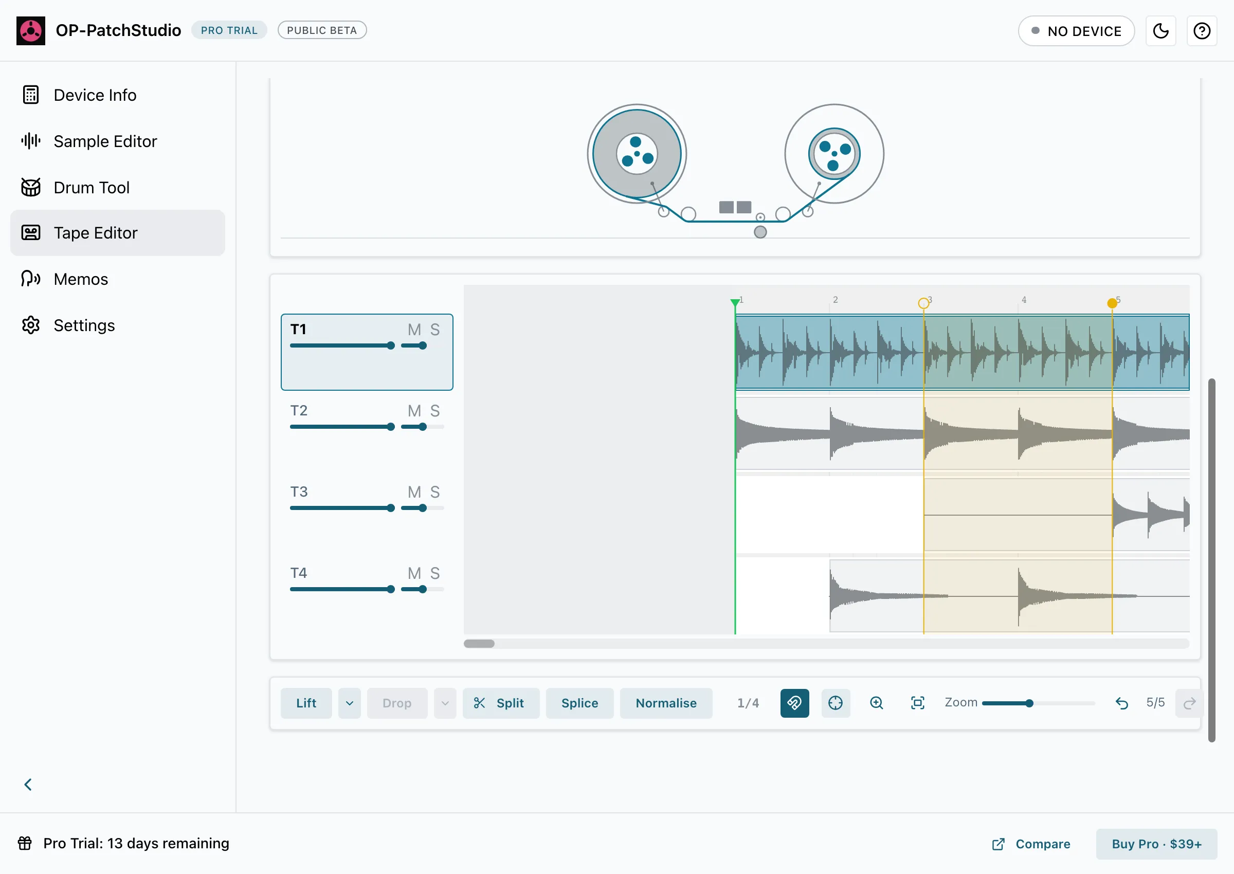Image resolution: width=1234 pixels, height=874 pixels.
Task: Click the left tape reel
Action: [x=637, y=154]
